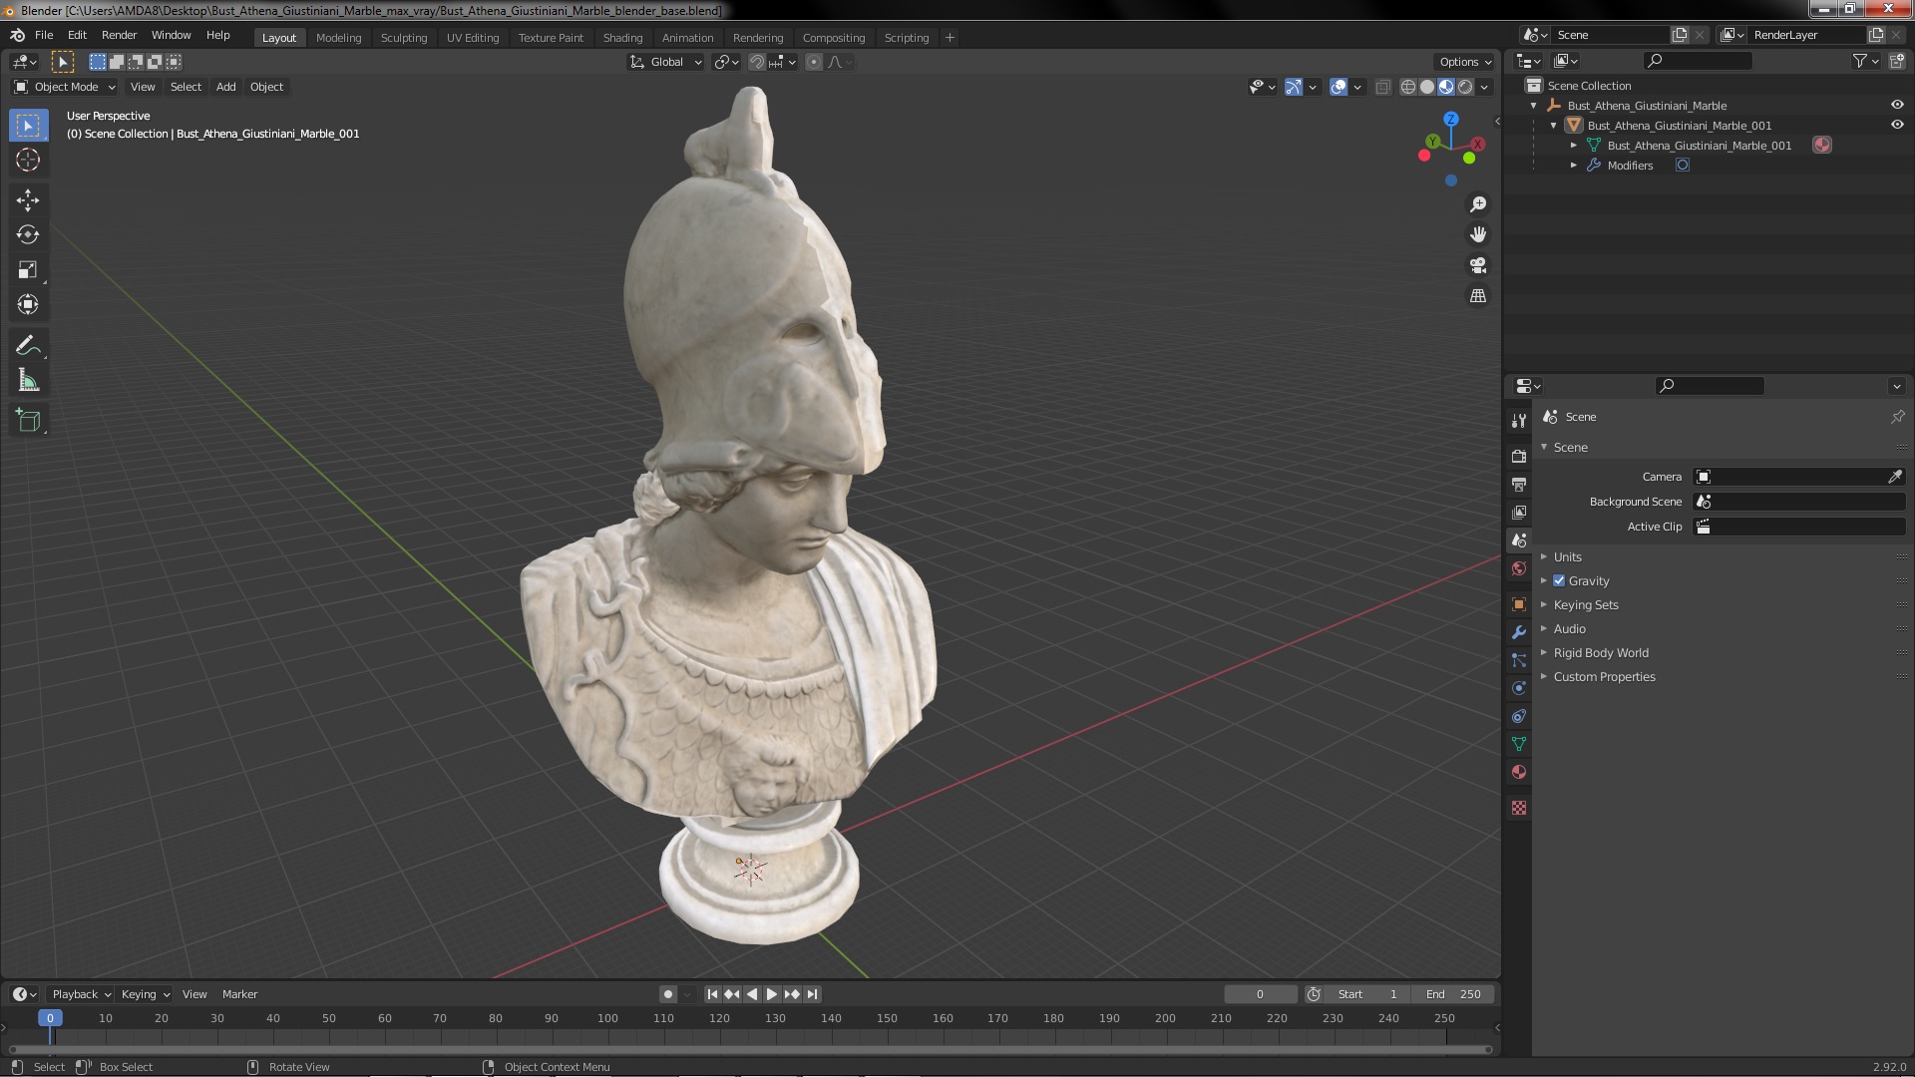Click the viewport pan hand icon

tap(1478, 234)
